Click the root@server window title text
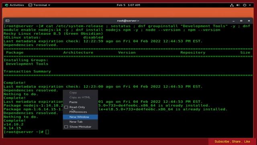 point(128,21)
